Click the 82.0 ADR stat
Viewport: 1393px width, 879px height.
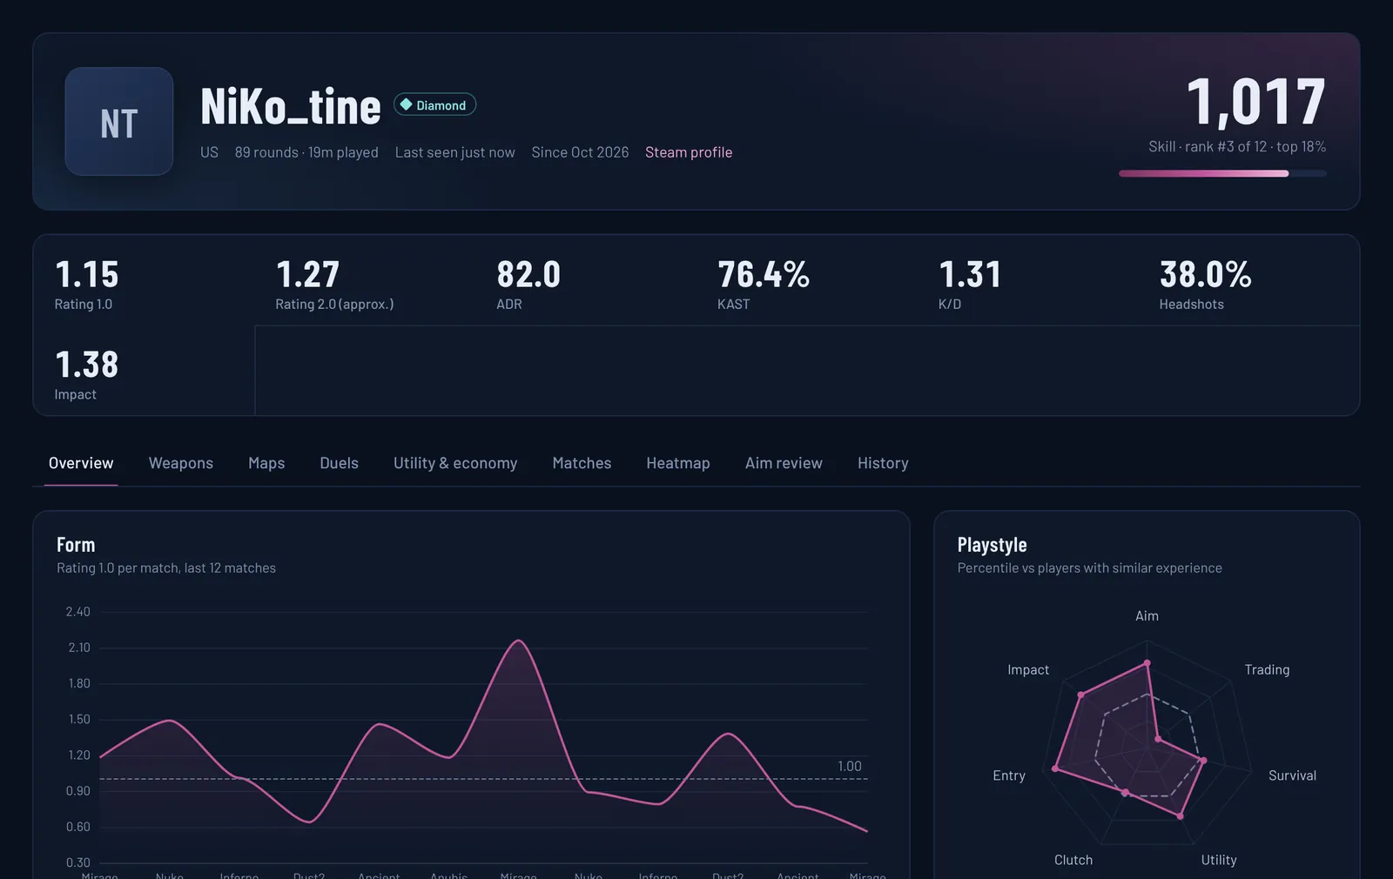click(528, 275)
